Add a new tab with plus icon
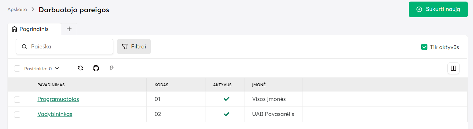This screenshot has height=129, width=473. click(x=69, y=29)
